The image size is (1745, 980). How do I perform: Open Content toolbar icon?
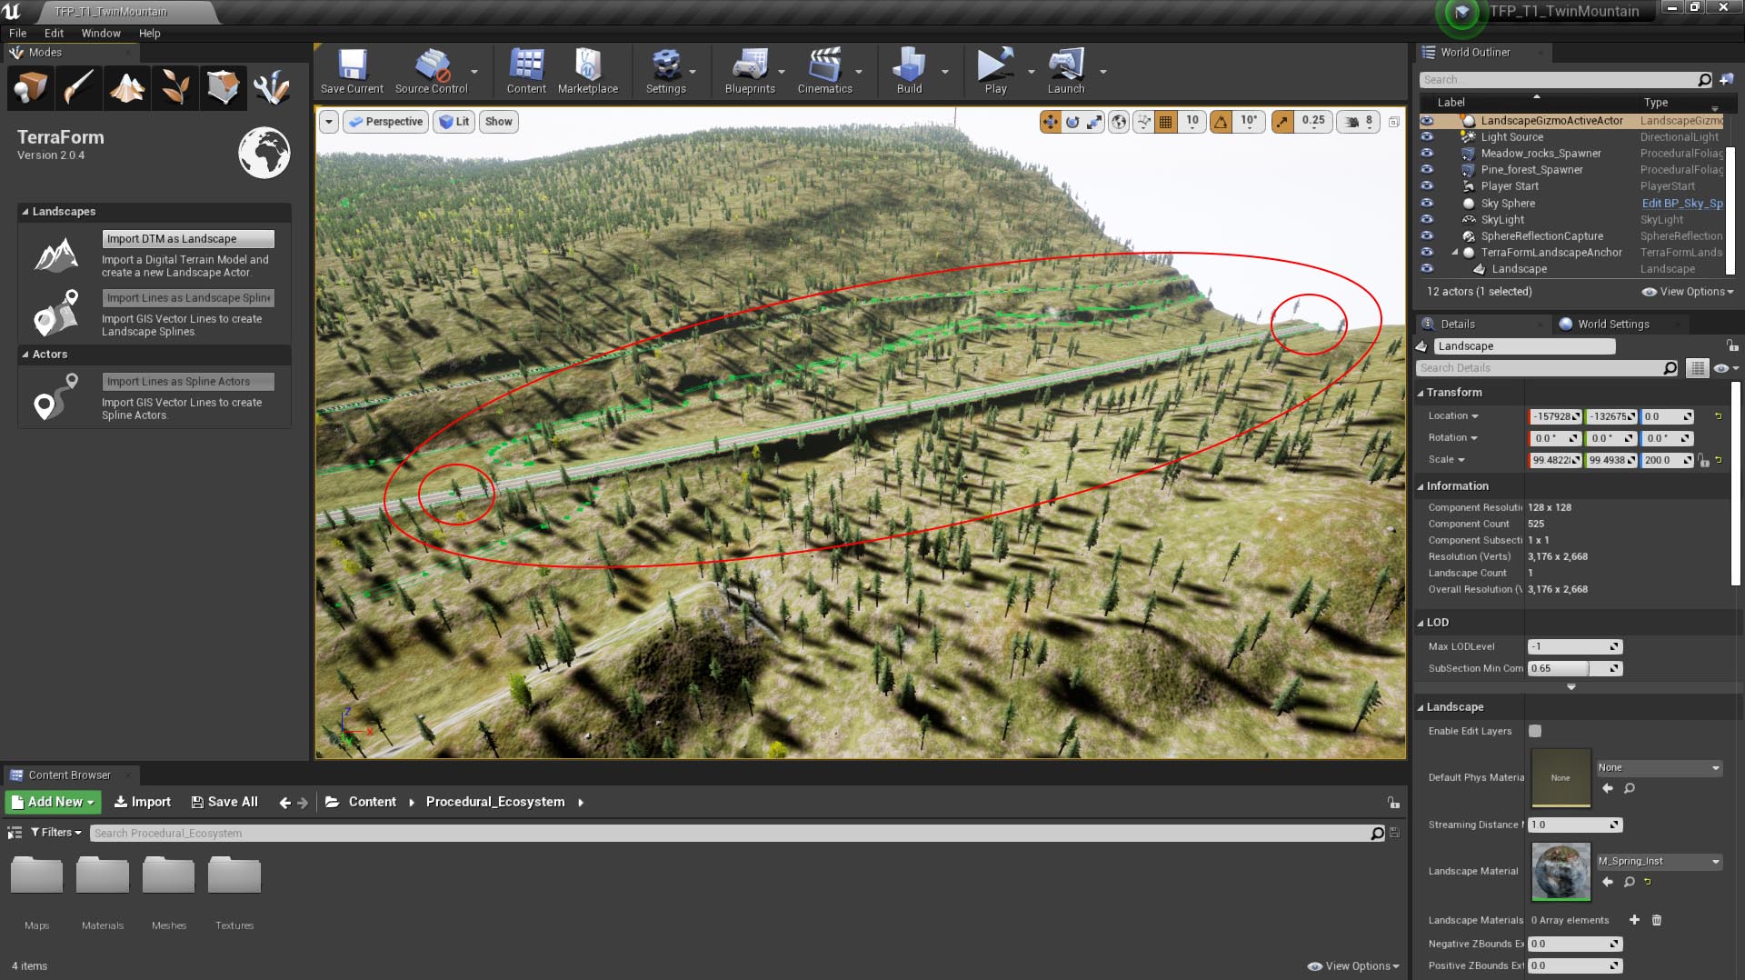[x=526, y=71]
